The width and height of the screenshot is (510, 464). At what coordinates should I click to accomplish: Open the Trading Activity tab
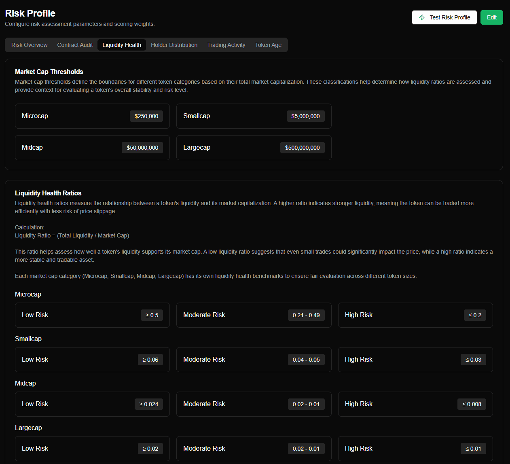point(226,45)
